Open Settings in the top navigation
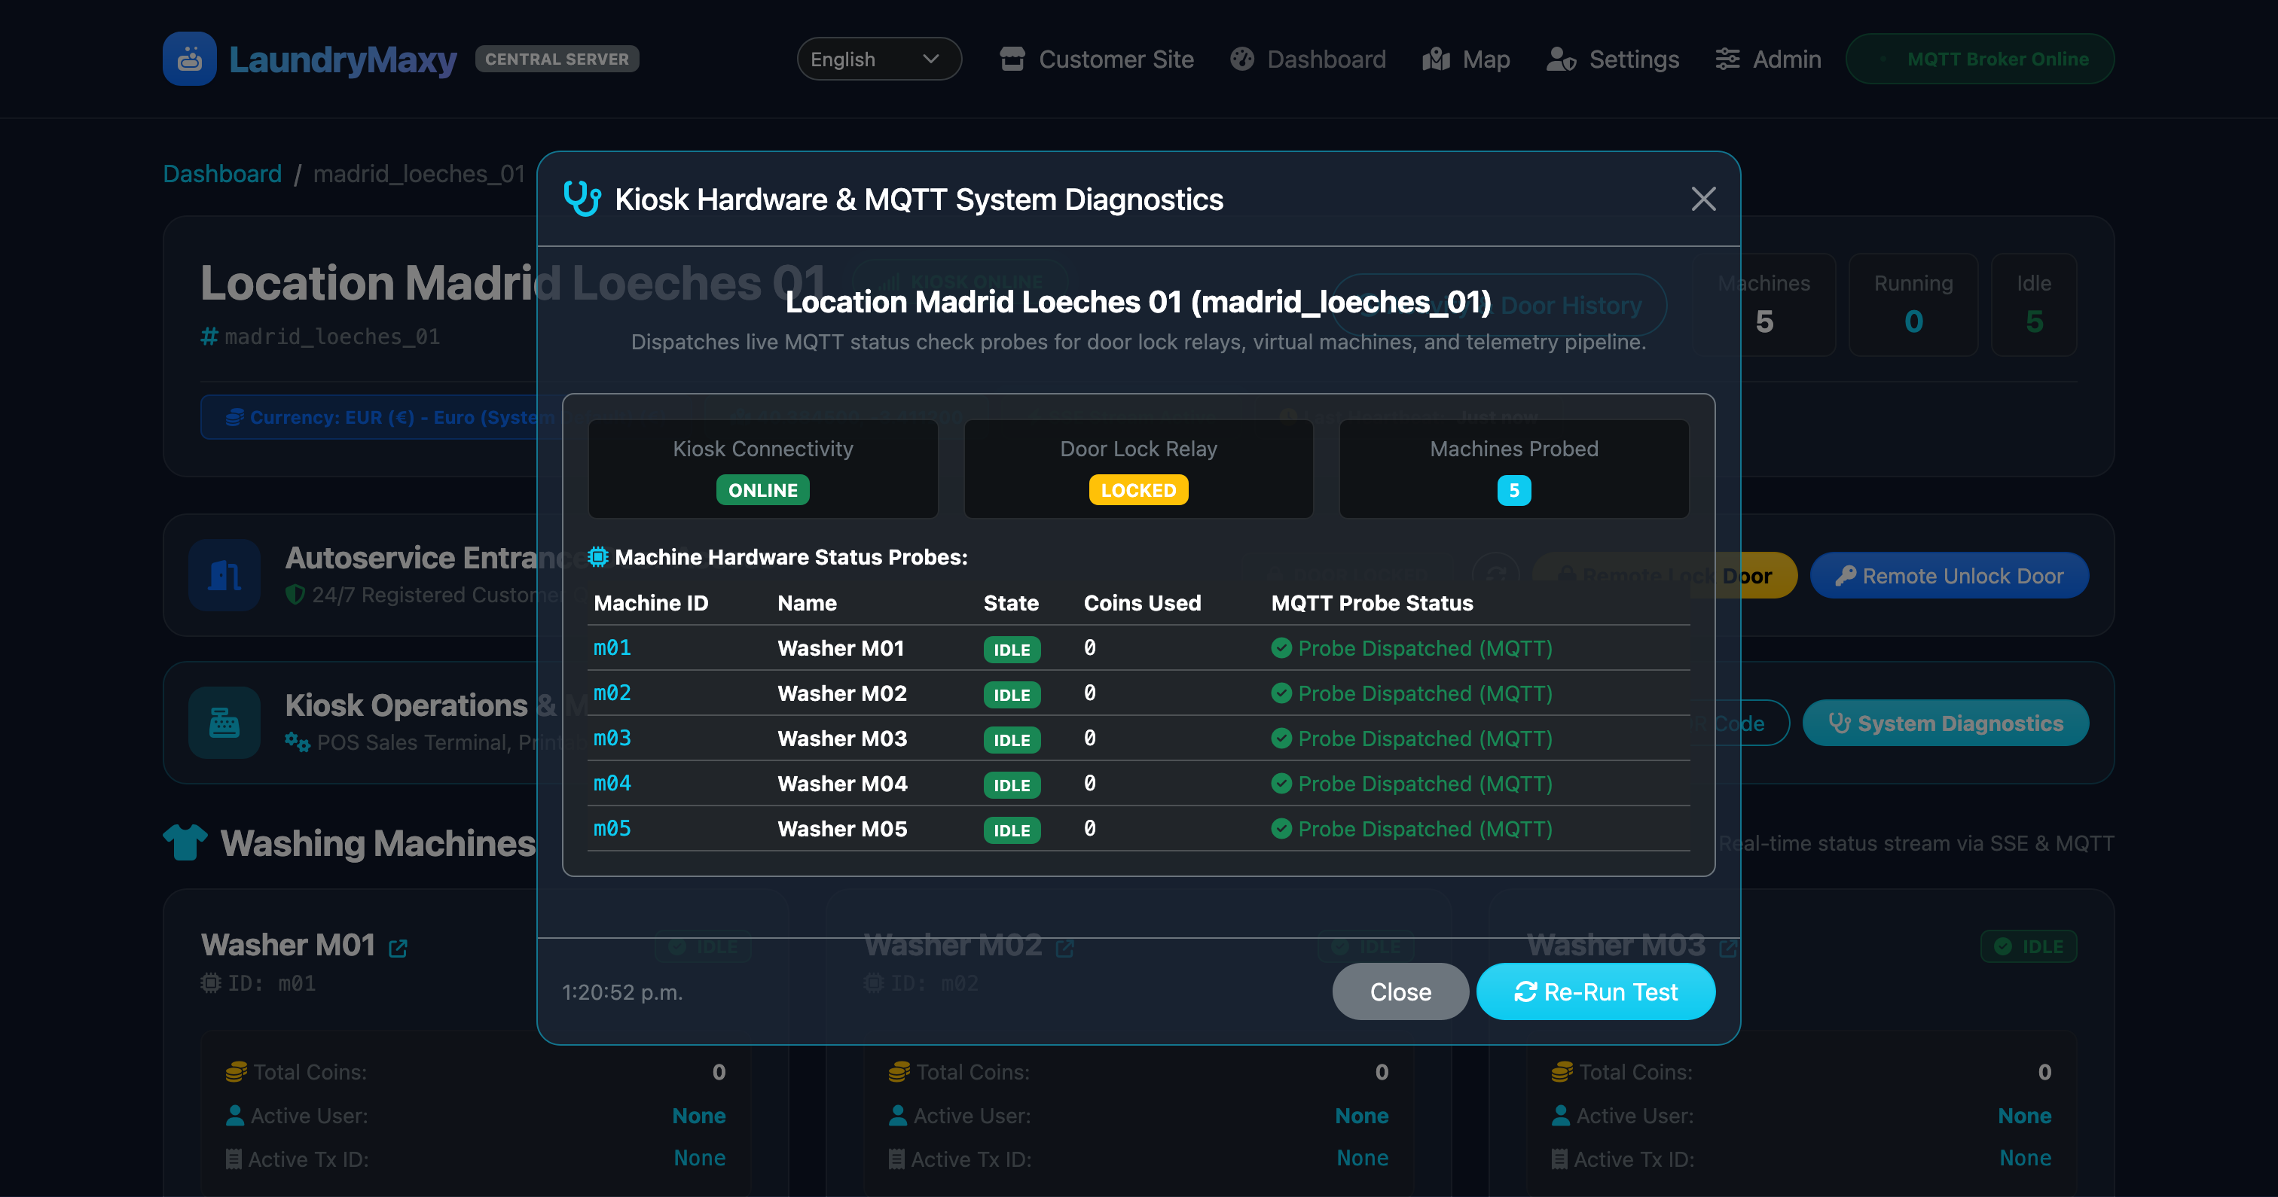Viewport: 2278px width, 1197px height. (1612, 59)
